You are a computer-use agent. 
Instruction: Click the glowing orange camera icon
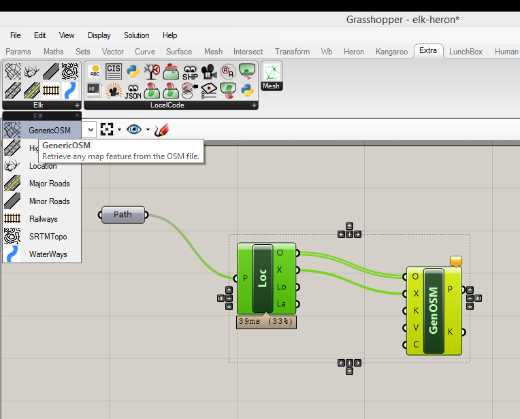(x=114, y=90)
